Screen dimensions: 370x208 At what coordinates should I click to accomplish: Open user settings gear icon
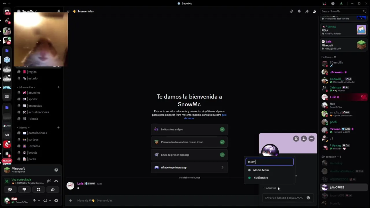pyautogui.click(x=56, y=200)
